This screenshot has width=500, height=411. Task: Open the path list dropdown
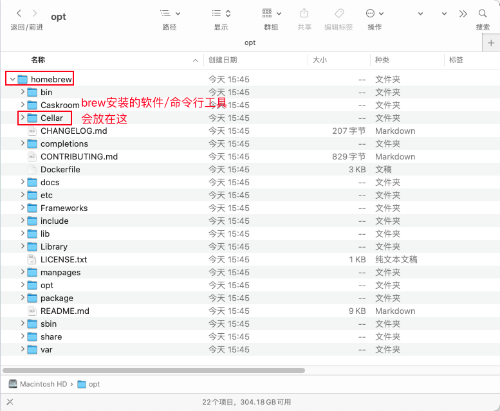point(170,14)
